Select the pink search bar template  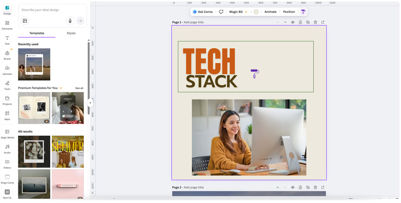pos(68,184)
